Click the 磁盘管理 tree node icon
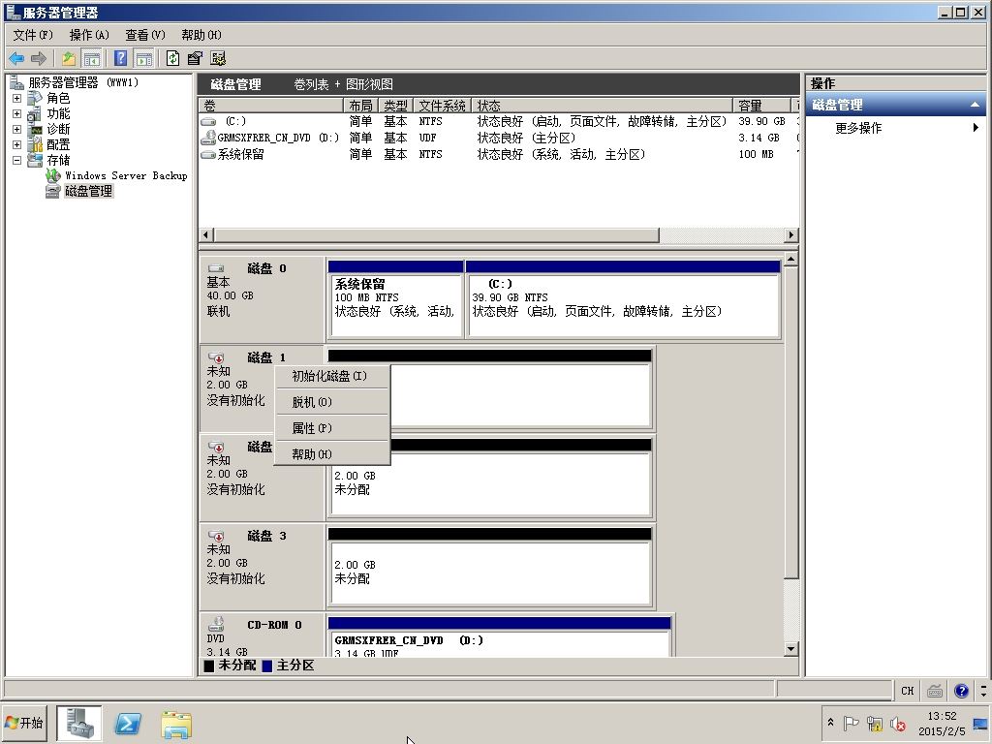Viewport: 992px width, 744px height. click(x=53, y=191)
